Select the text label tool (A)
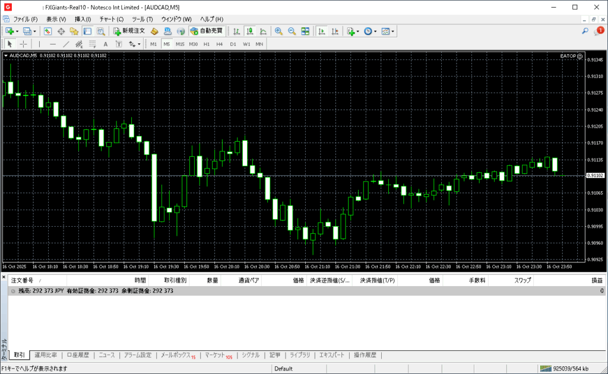The width and height of the screenshot is (608, 374). 106,44
